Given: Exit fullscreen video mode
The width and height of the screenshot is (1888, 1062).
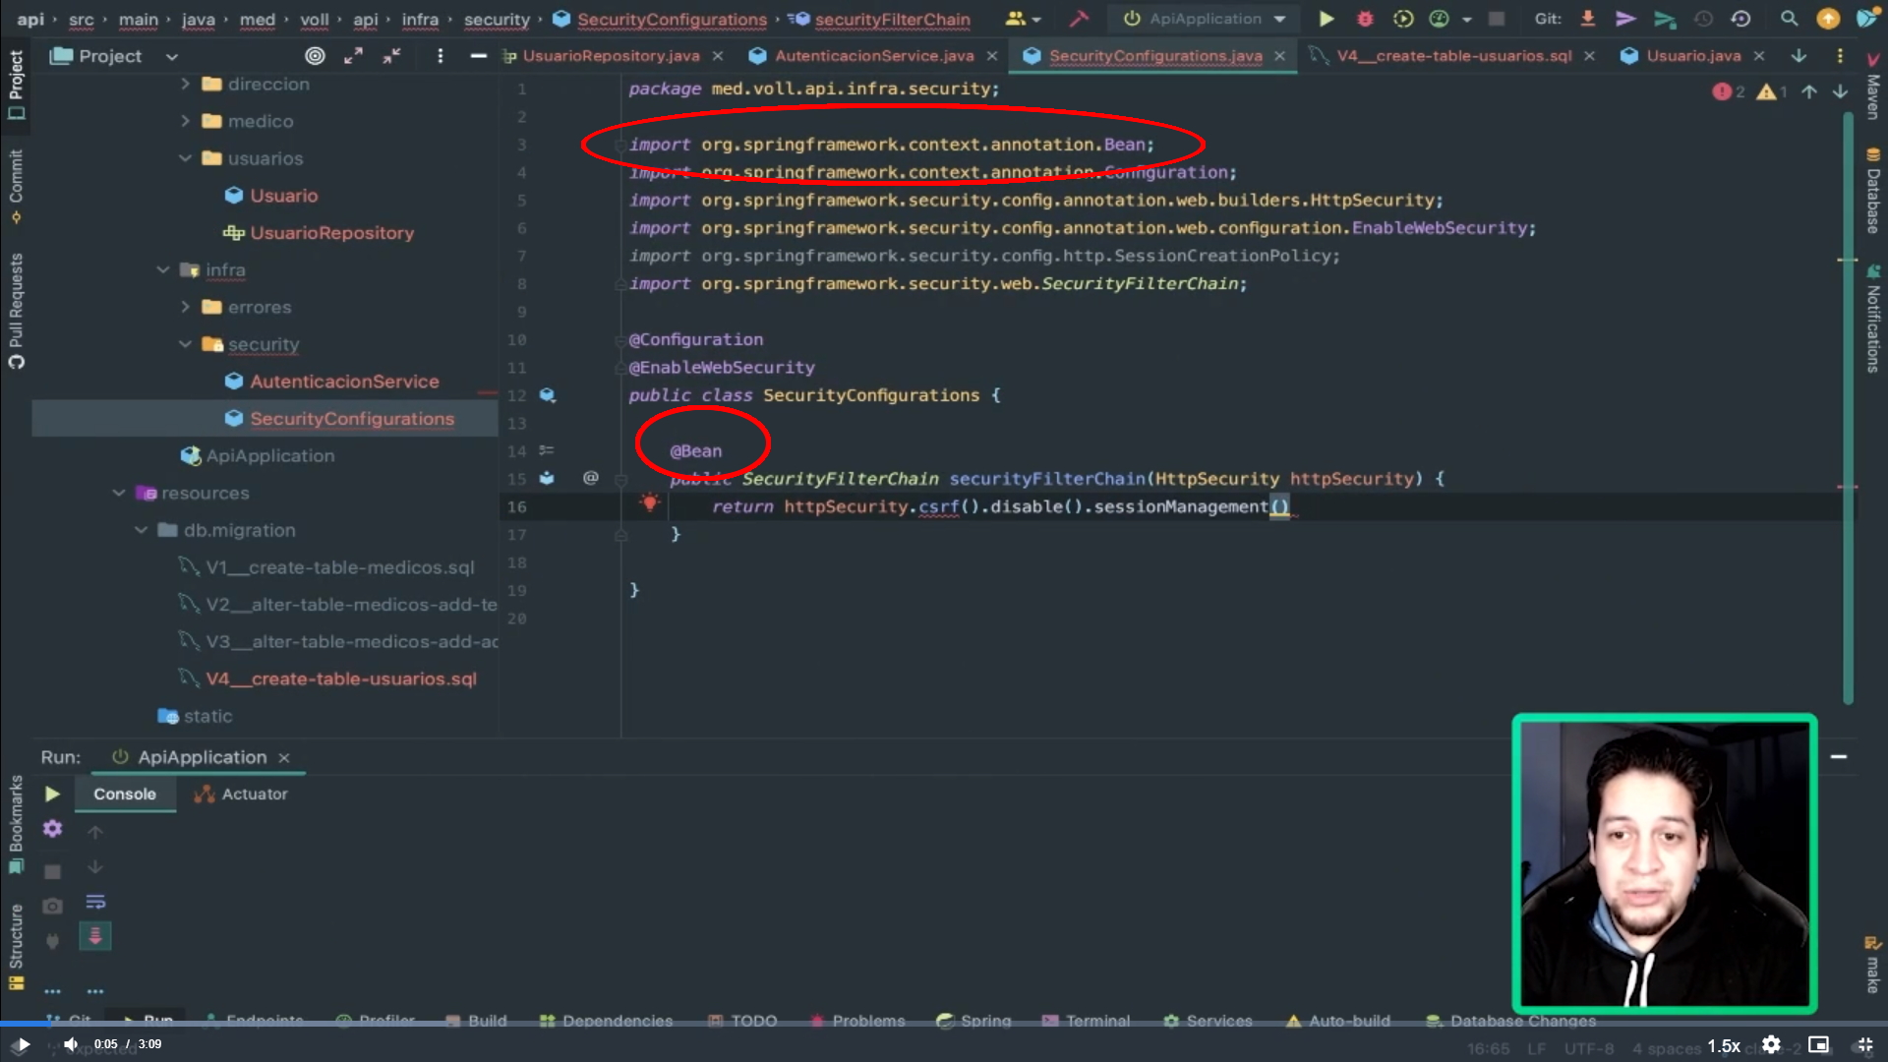Looking at the screenshot, I should 1863,1044.
